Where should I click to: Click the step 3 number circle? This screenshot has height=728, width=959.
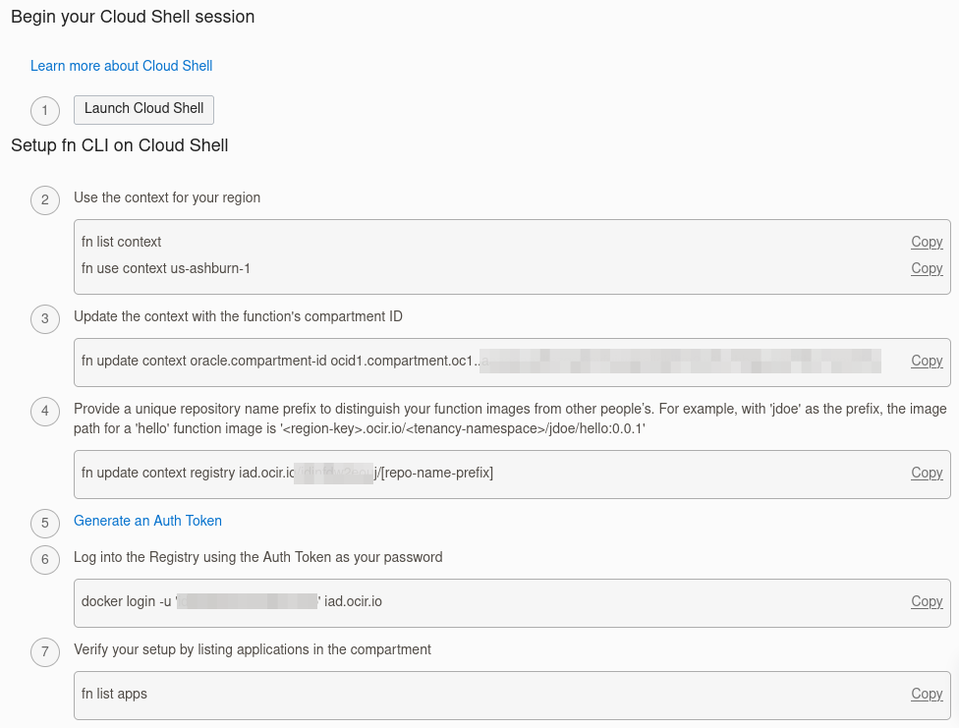point(45,319)
